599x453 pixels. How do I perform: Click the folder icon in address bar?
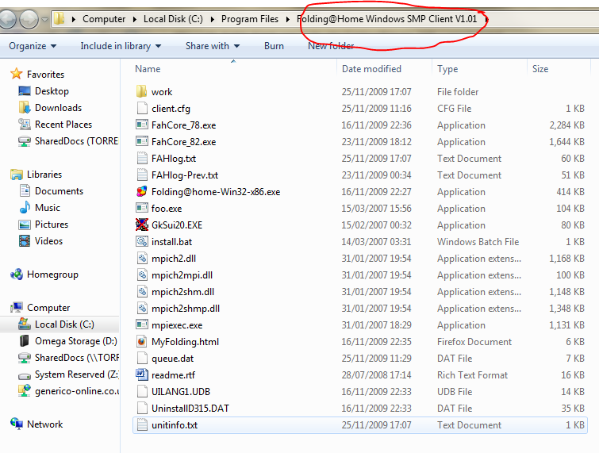[x=60, y=19]
